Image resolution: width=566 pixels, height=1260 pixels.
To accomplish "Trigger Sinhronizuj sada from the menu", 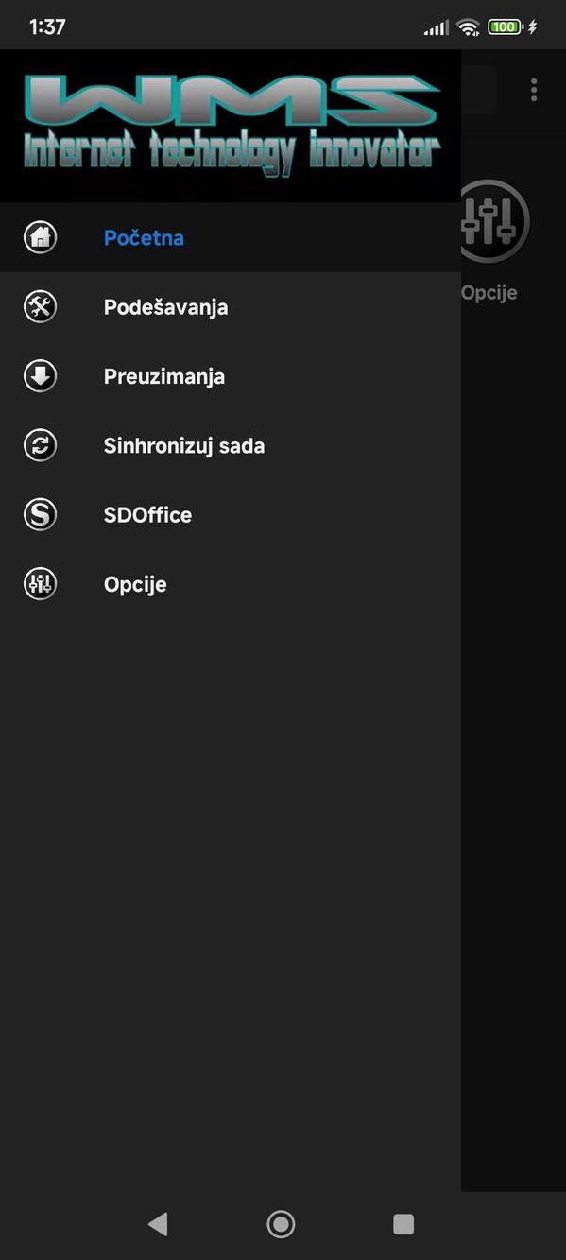I will [184, 444].
